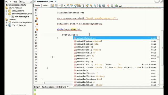This screenshot has width=168, height=95.
Task: Choose print(int i) completion
Action: (x=115, y=59)
